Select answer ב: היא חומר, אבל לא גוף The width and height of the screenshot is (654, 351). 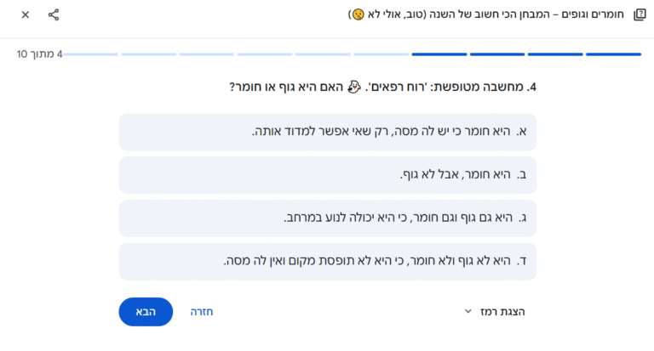(x=328, y=175)
